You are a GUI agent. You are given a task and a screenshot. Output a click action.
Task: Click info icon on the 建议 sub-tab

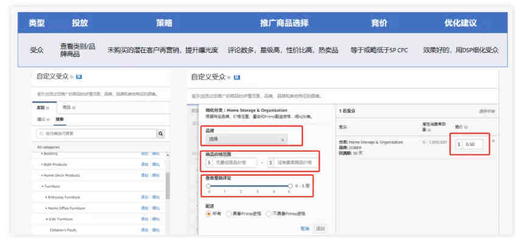coord(48,119)
